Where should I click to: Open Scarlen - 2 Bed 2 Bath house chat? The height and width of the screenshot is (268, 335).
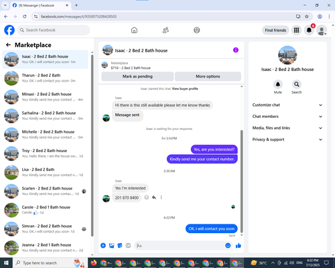(45, 191)
